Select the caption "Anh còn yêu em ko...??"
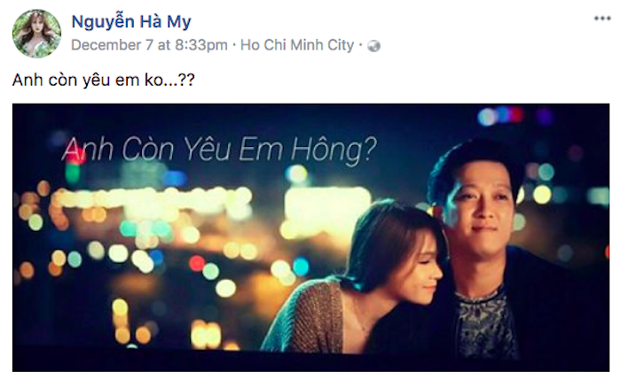Viewport: 621px width, 378px height. tap(104, 80)
